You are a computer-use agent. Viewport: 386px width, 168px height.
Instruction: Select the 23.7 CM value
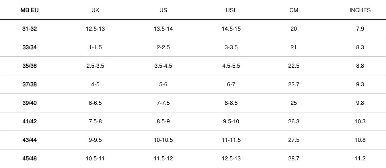click(294, 84)
